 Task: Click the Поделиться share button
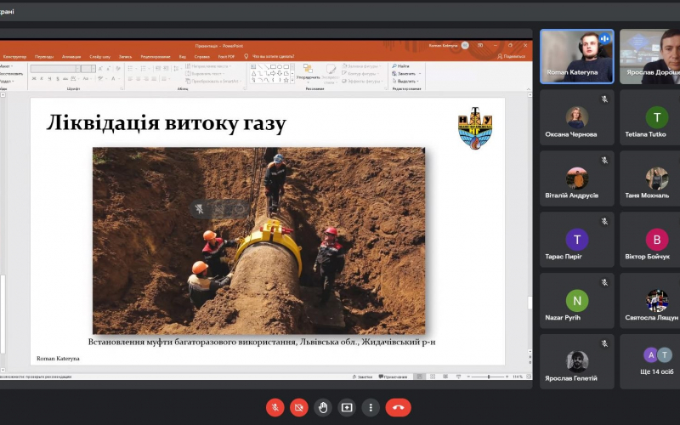tap(512, 56)
